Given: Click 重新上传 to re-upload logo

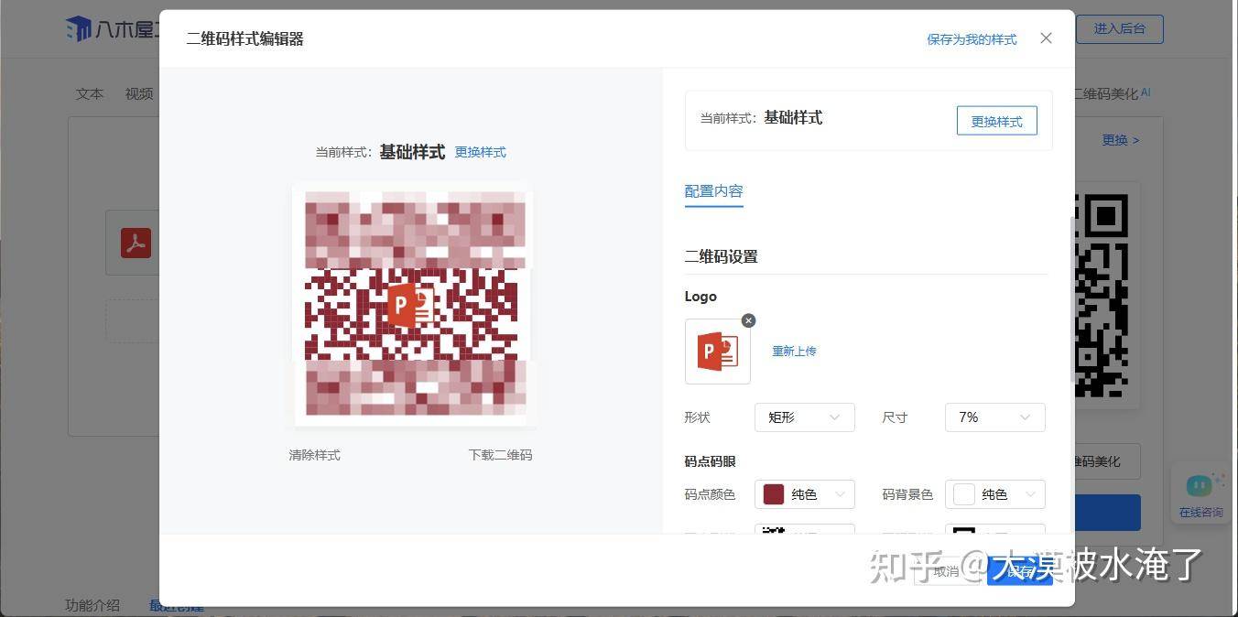Looking at the screenshot, I should pos(794,351).
